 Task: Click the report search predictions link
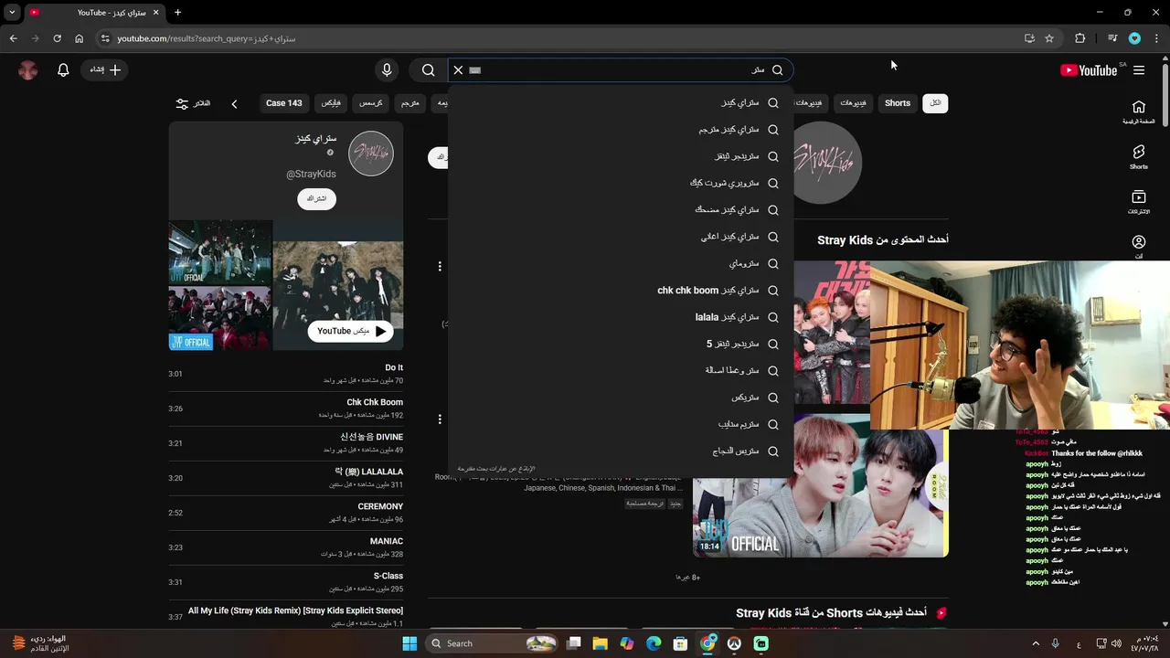pyautogui.click(x=496, y=469)
